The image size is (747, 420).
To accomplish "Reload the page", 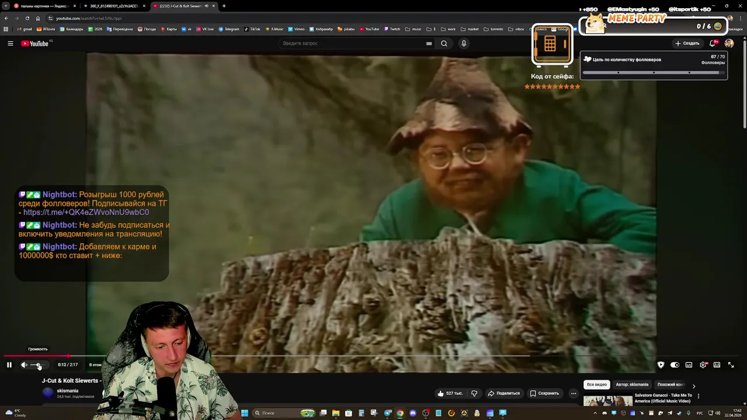I will tap(27, 18).
